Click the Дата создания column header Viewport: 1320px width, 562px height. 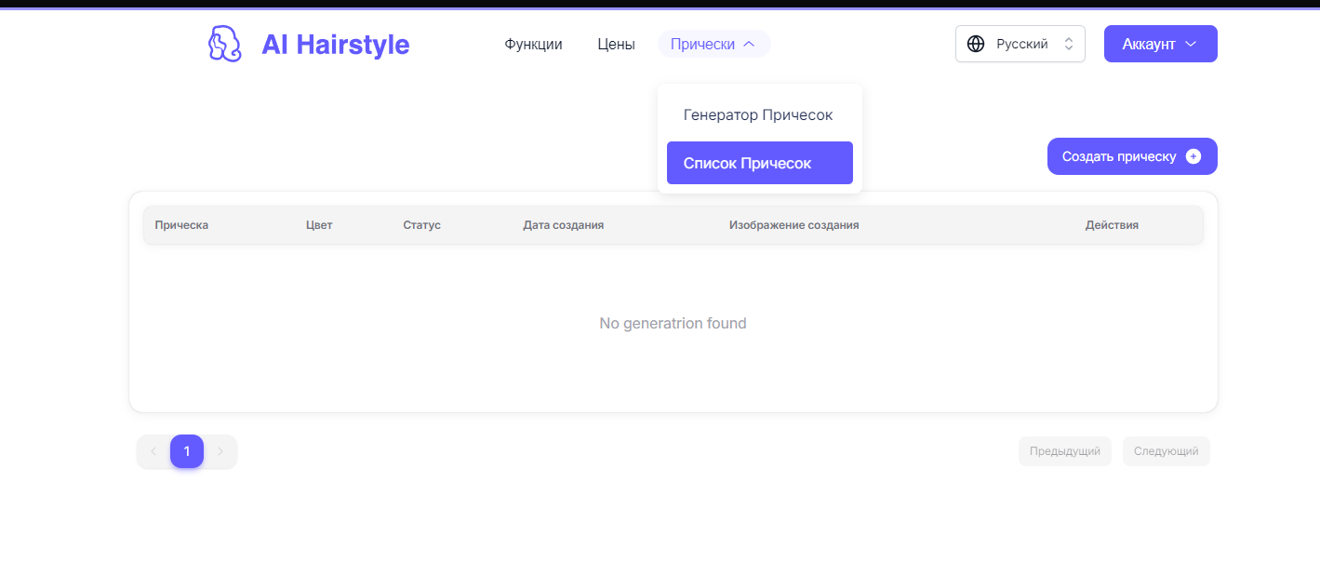[564, 225]
